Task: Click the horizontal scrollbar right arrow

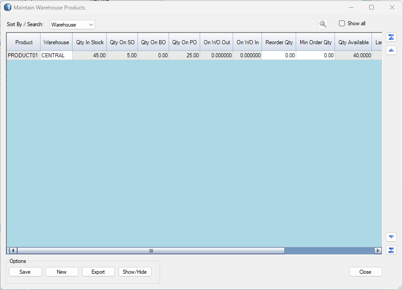Action: click(378, 250)
